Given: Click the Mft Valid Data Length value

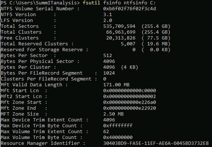Looking at the screenshot, I should tap(116, 85).
